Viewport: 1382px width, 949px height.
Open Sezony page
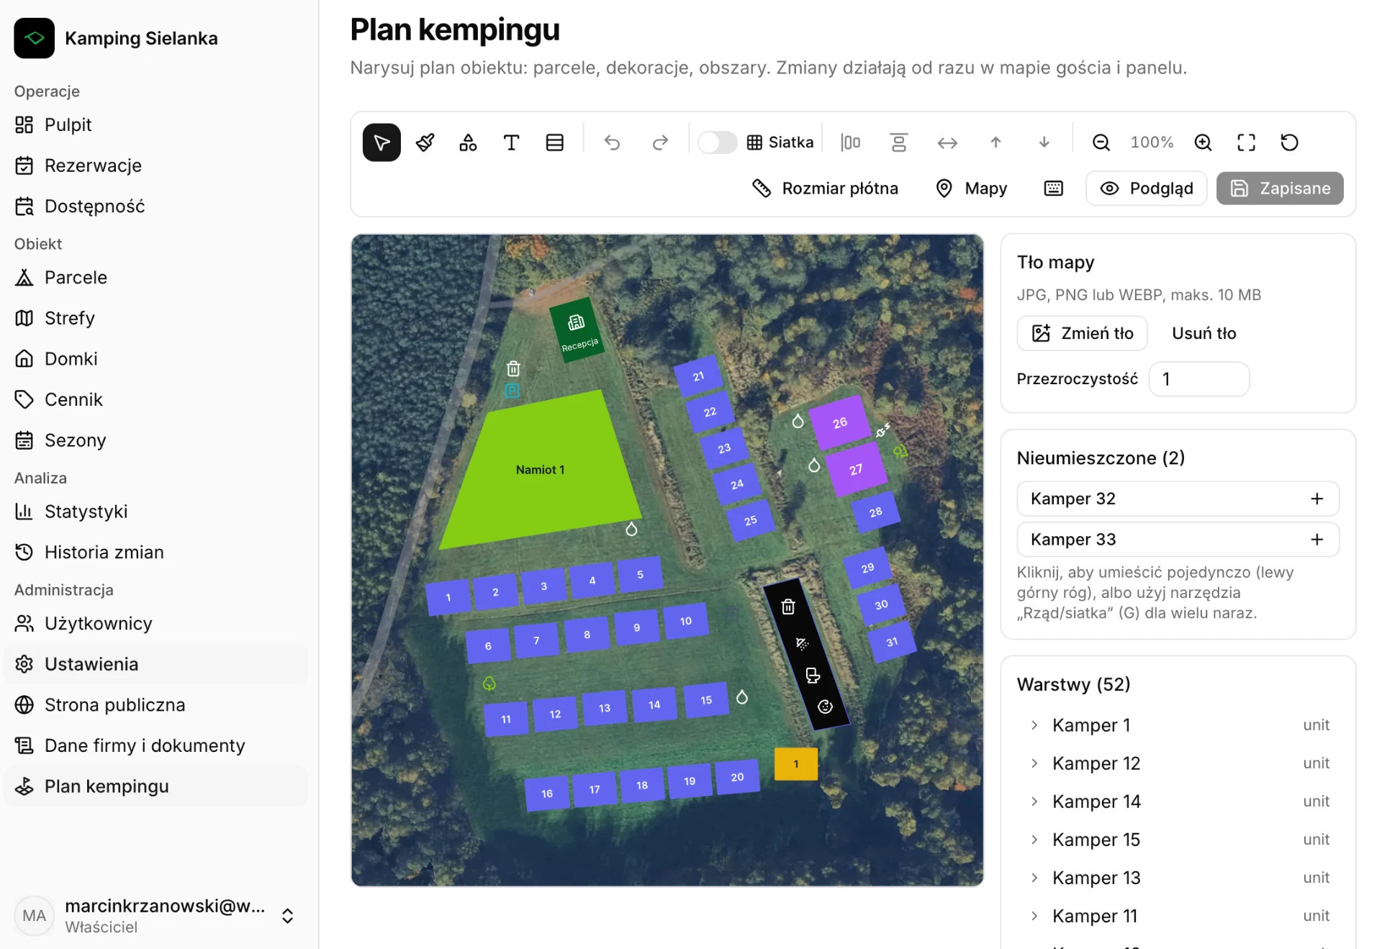point(155,440)
